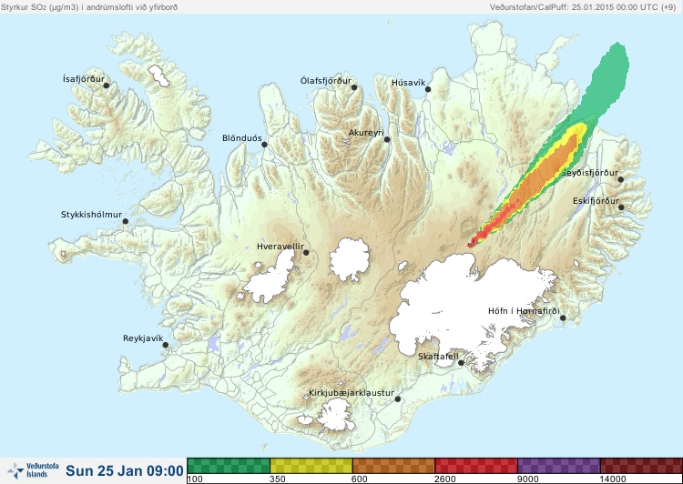Click the Akureyri city marker dot

[x=387, y=139]
